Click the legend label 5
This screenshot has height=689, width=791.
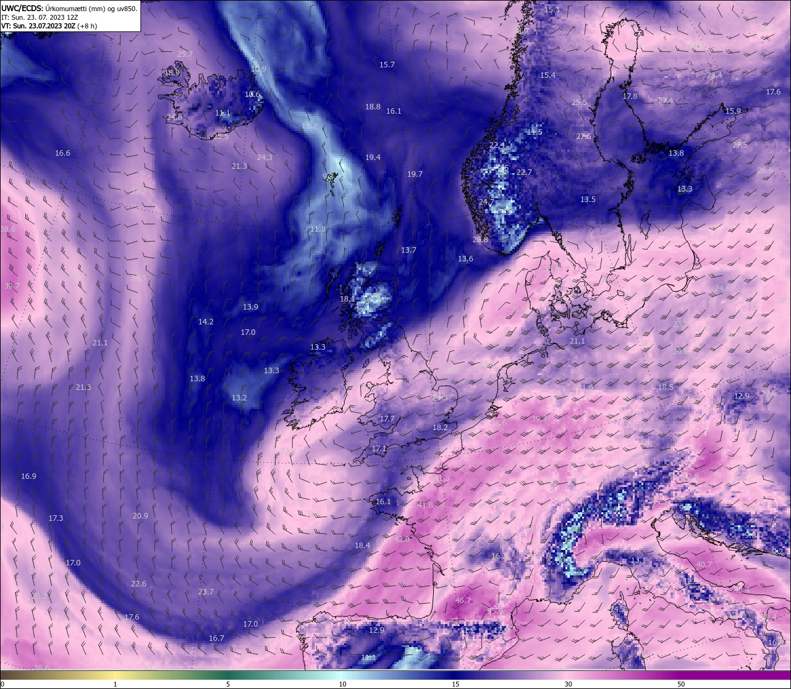(228, 684)
